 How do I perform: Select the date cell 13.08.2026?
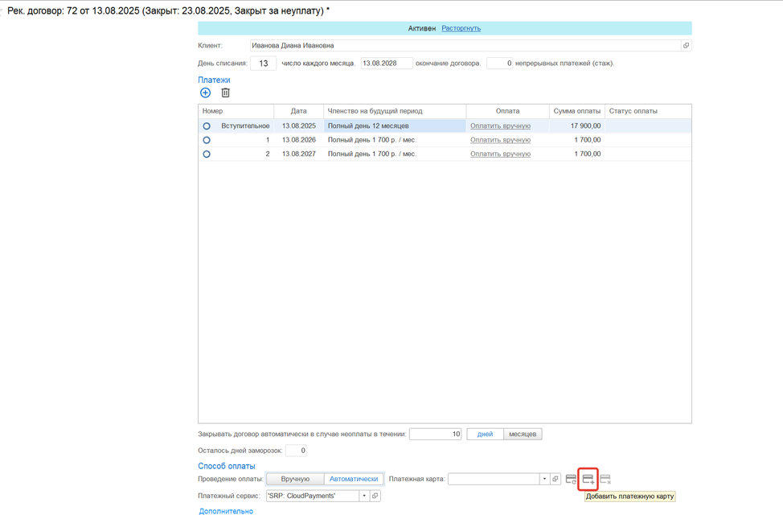click(x=298, y=140)
